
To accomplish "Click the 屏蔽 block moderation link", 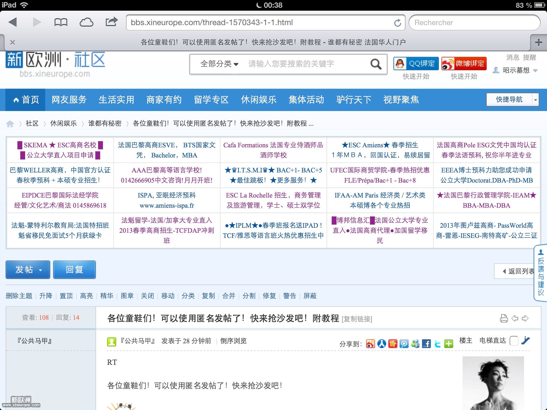I will (x=310, y=296).
